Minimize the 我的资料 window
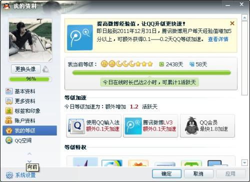The width and height of the screenshot is (250, 182). coord(227,5)
